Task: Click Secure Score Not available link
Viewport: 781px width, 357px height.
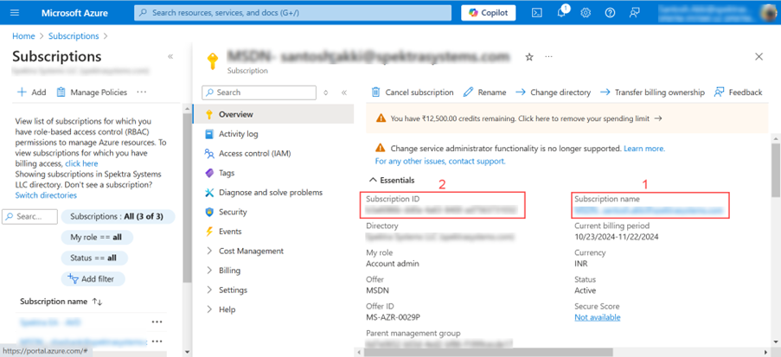Action: click(597, 317)
